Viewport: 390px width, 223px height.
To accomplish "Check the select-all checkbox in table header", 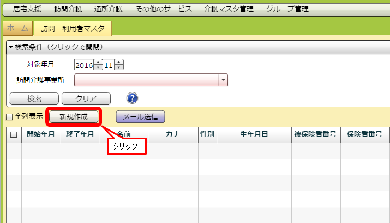I will click(14, 135).
